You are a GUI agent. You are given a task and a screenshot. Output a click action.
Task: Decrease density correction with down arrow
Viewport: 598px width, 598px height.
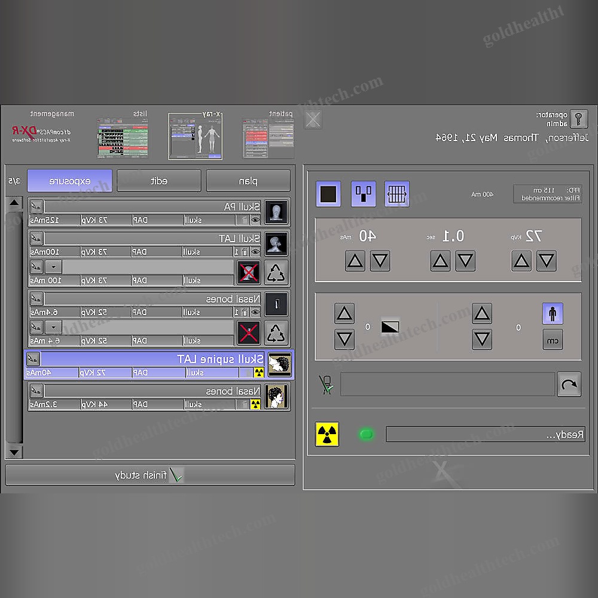(x=344, y=340)
